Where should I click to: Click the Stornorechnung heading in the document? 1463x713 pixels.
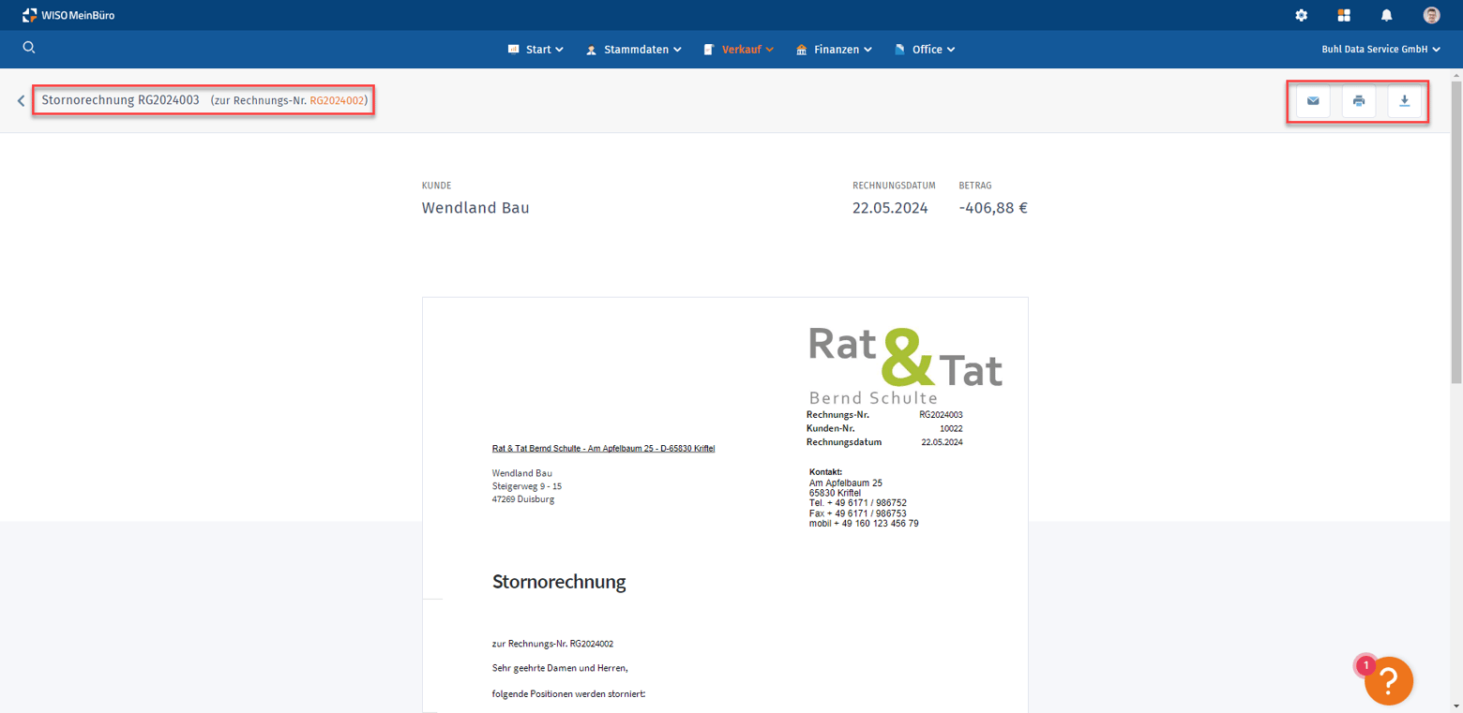click(559, 582)
